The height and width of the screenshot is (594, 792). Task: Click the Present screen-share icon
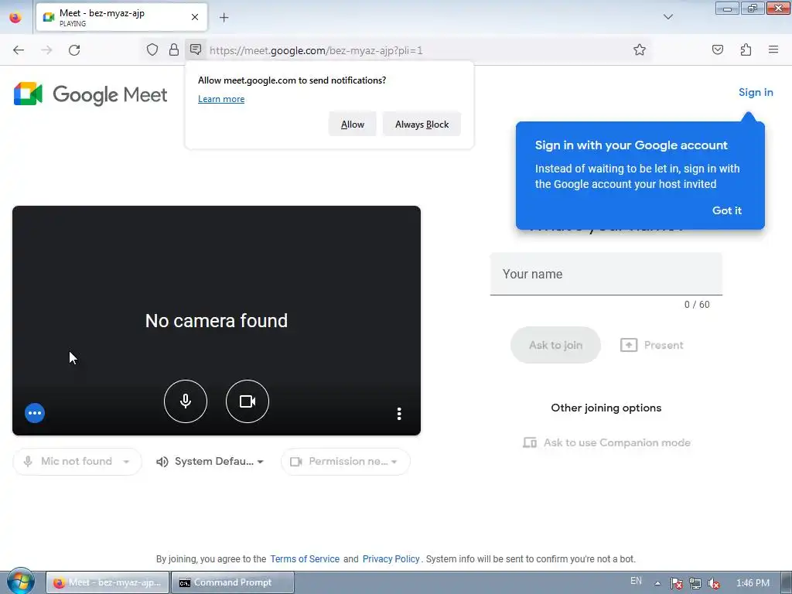[x=628, y=345]
